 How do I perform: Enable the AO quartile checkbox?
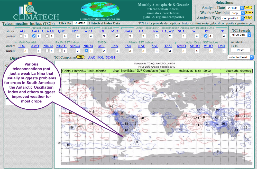(x=21, y=36)
